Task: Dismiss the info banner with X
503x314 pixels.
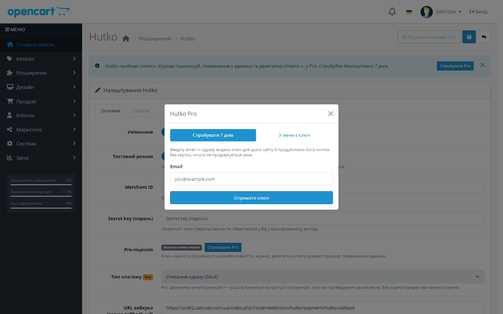Action: tap(482, 65)
